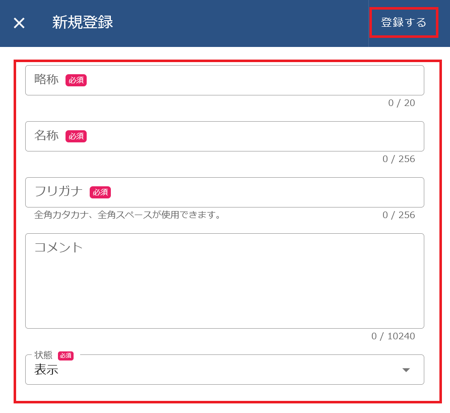Click the 登録する button
Screen dimensions: 450x413
tap(404, 23)
